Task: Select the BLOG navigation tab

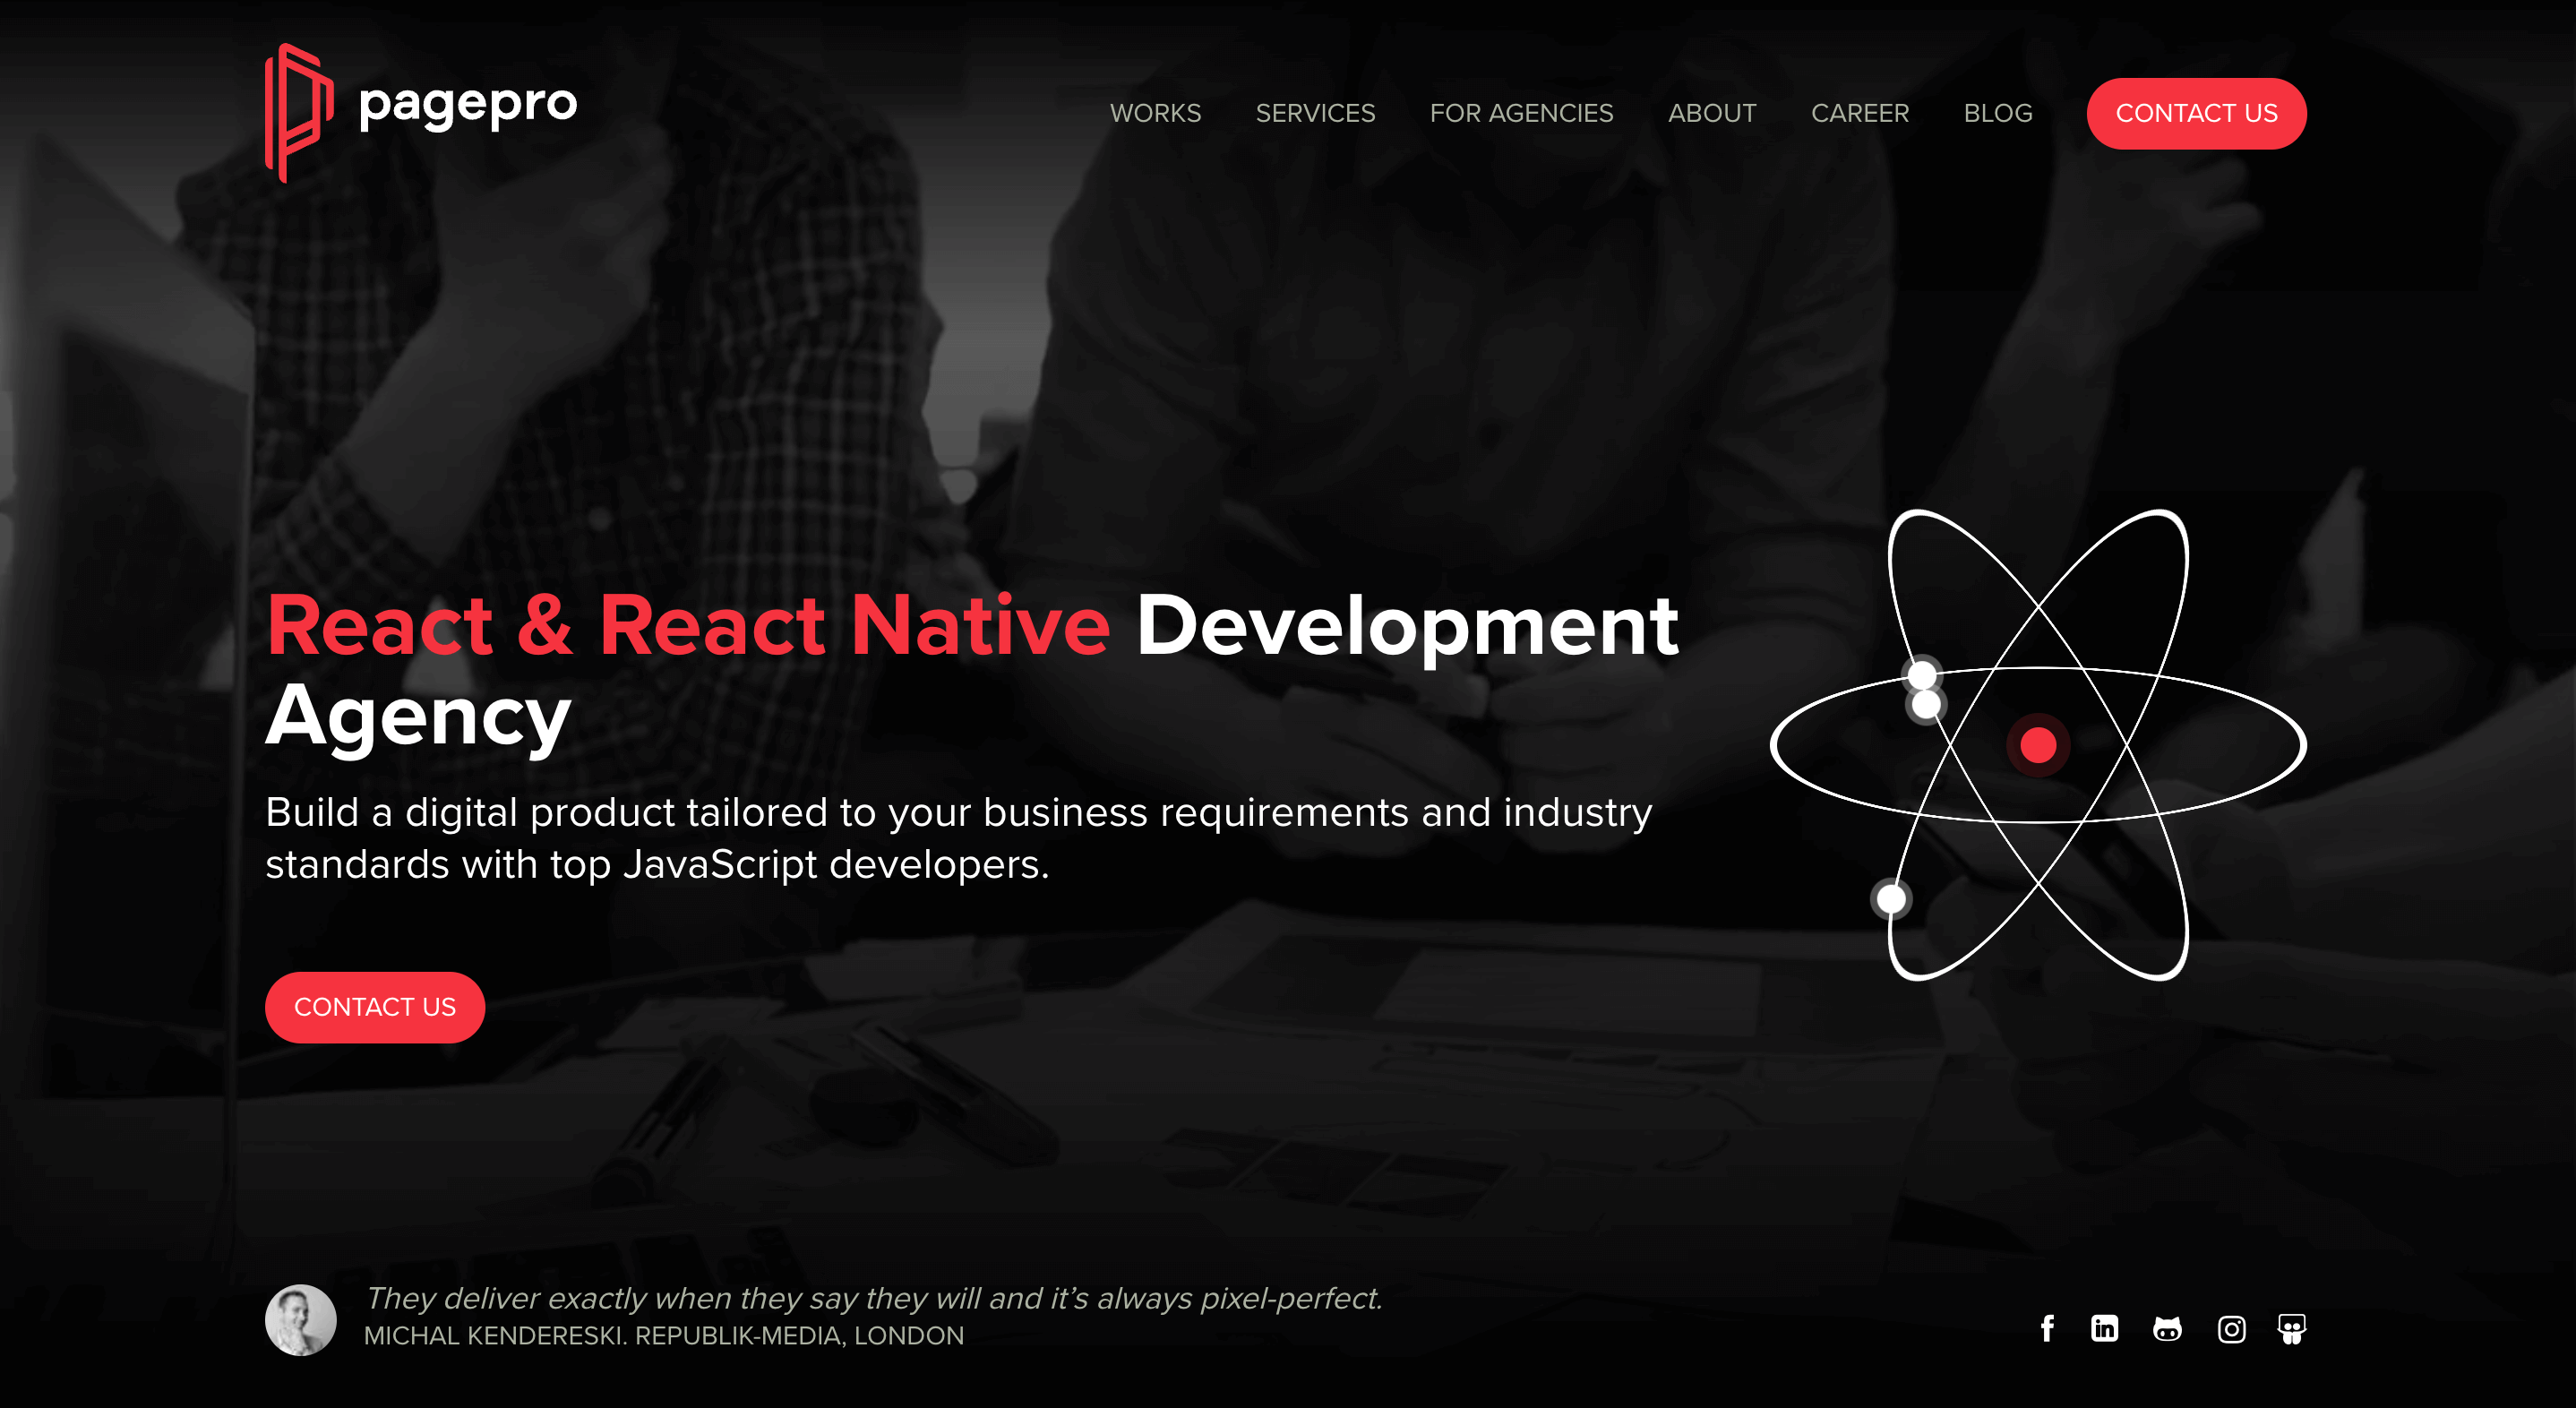Action: click(x=1999, y=113)
